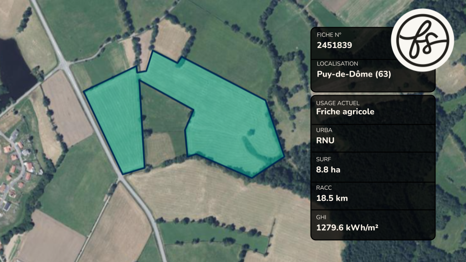The width and height of the screenshot is (466, 262).
Task: Click the '8.8 ha' surface value
Action: pos(328,170)
